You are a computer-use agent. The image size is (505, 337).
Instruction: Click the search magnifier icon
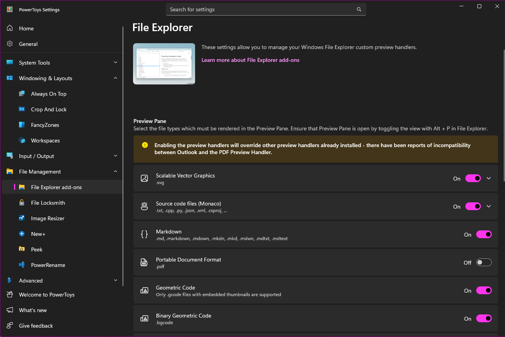pyautogui.click(x=359, y=9)
